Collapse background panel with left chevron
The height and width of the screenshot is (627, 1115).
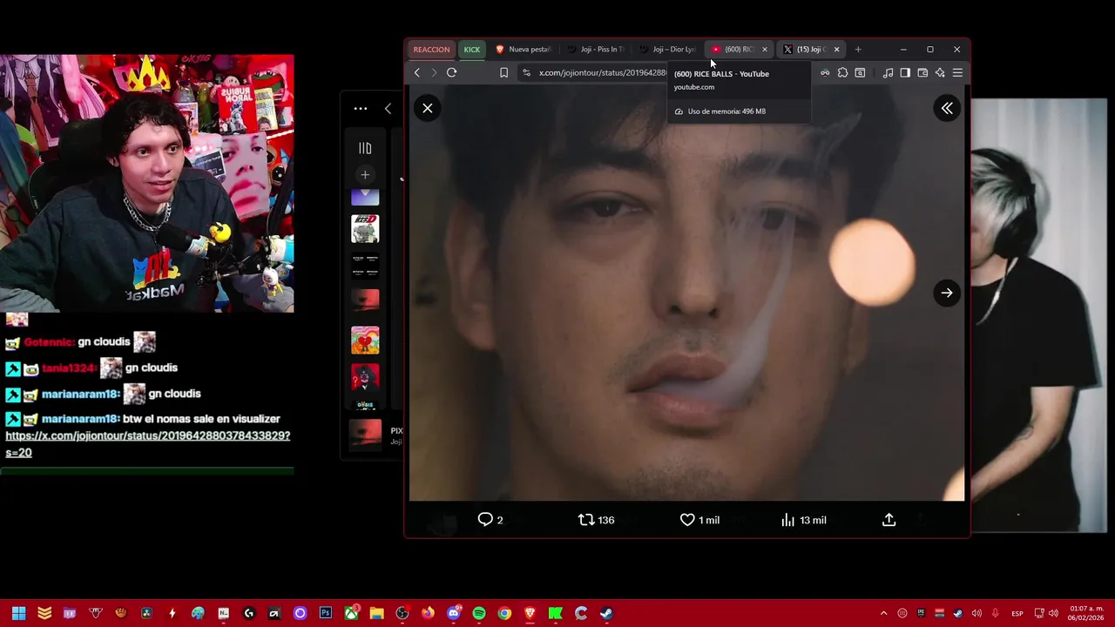pyautogui.click(x=388, y=109)
